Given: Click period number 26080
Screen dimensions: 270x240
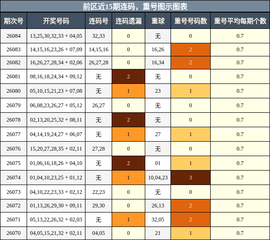Looking at the screenshot, I should (14, 91).
